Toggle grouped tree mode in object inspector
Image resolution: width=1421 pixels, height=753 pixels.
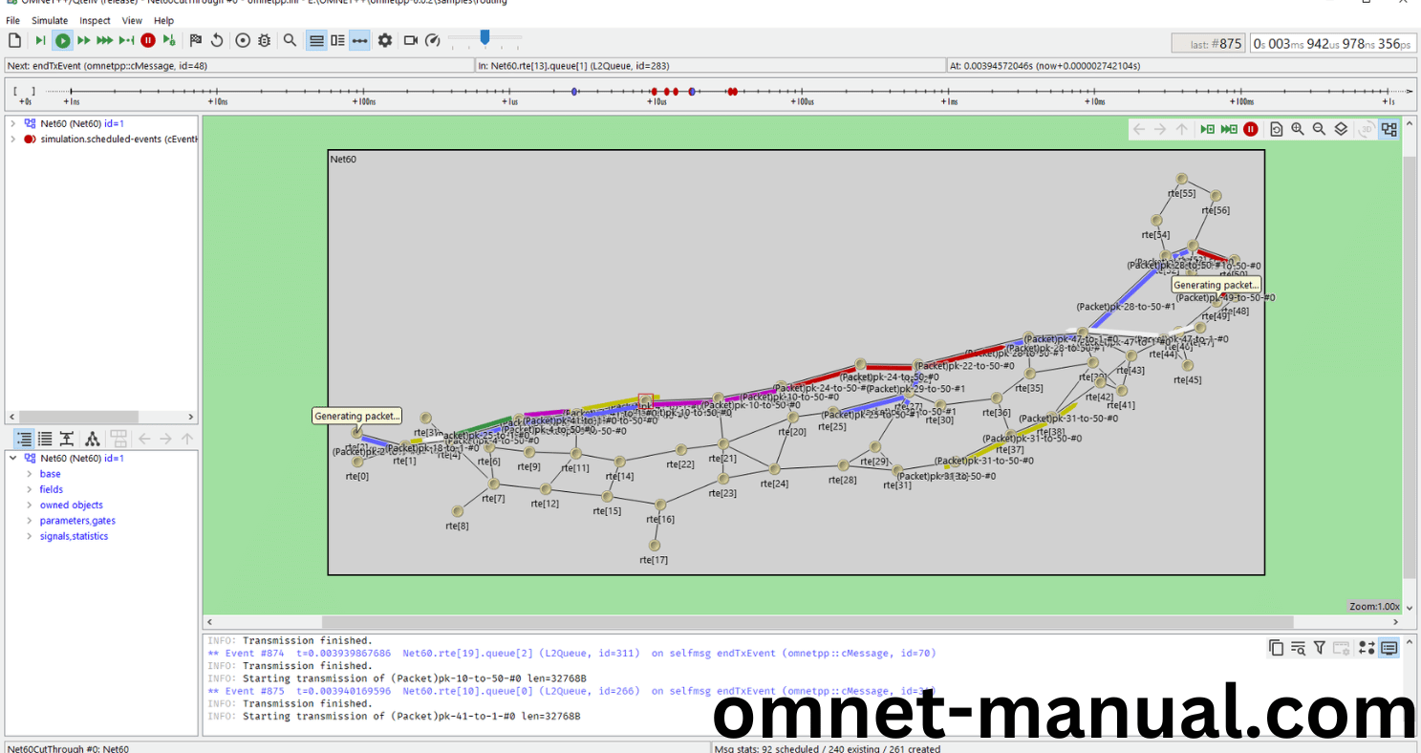click(21, 439)
